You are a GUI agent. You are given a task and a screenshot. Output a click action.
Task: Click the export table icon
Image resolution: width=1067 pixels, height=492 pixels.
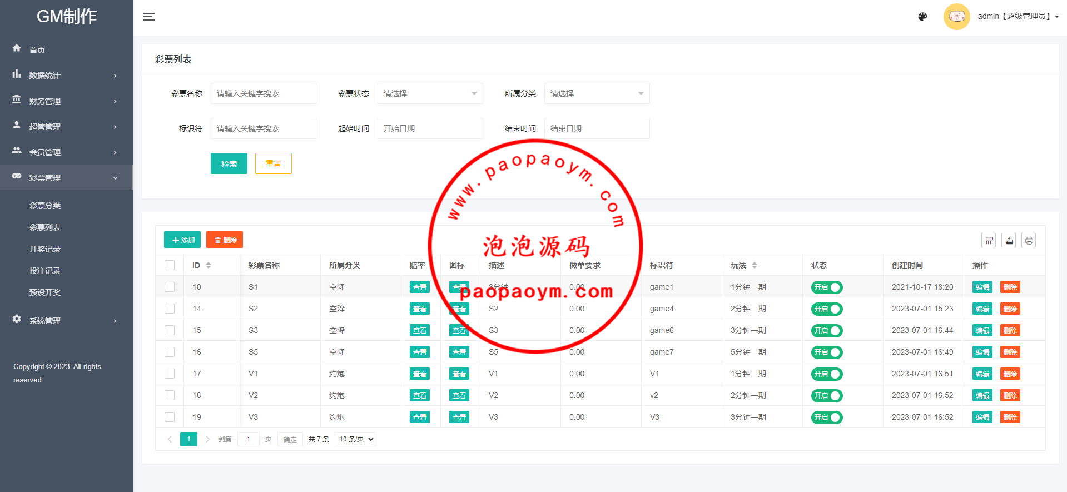click(x=1009, y=240)
